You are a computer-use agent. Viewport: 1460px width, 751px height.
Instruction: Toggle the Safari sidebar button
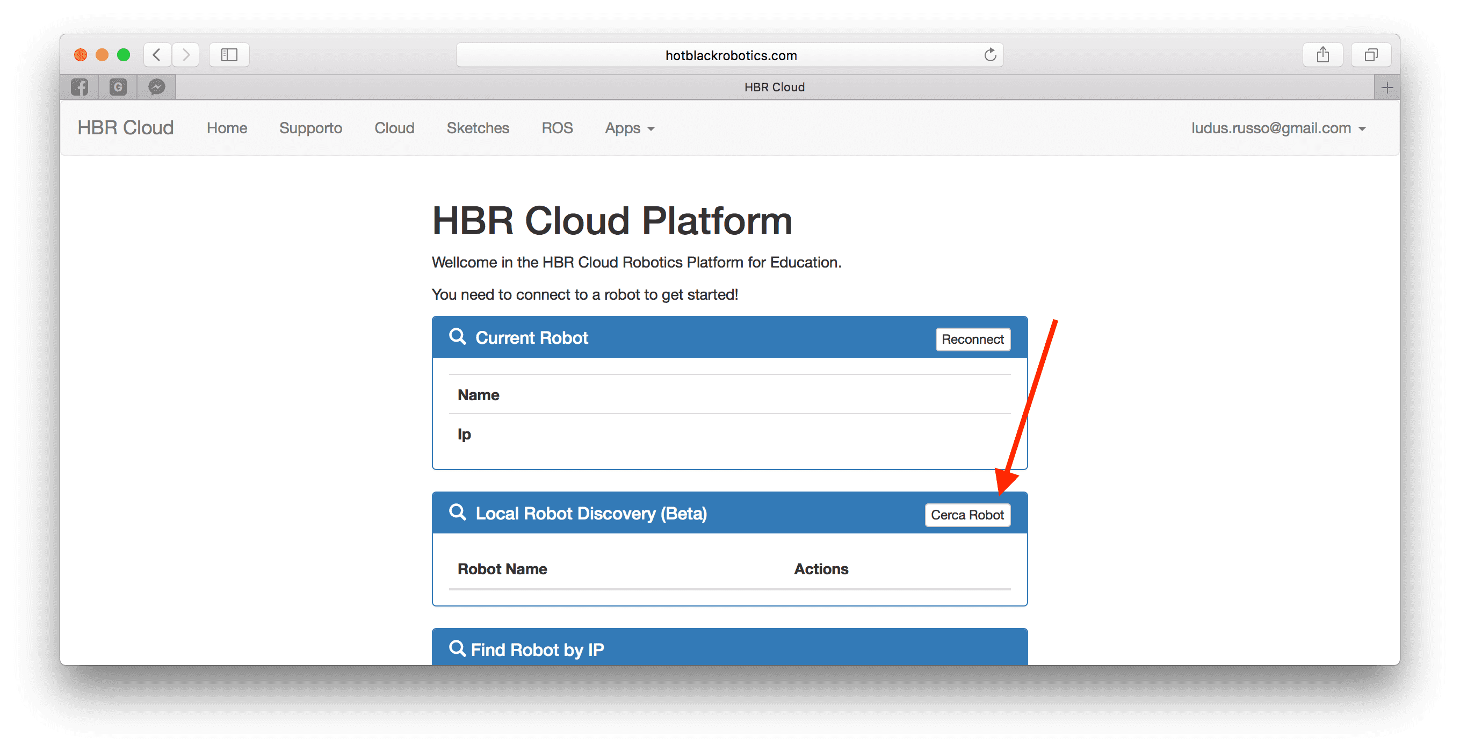(229, 55)
